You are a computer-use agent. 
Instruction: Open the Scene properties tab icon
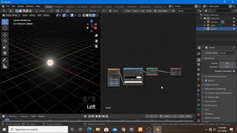[x=198, y=74]
